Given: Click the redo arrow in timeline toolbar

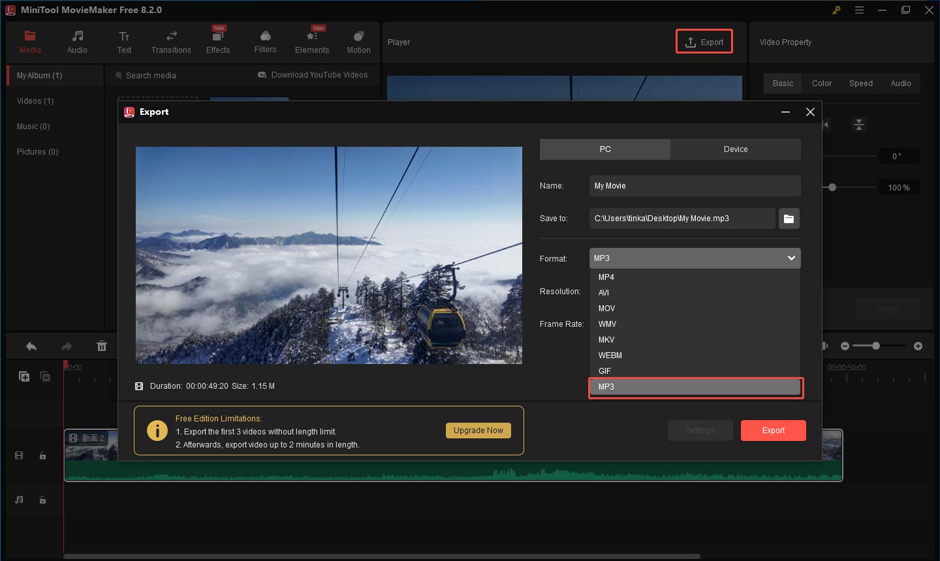Looking at the screenshot, I should point(67,346).
